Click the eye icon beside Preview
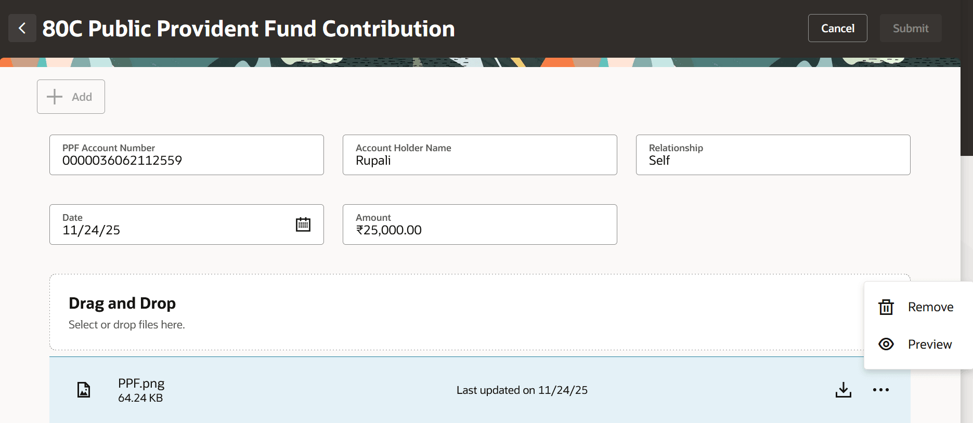Viewport: 973px width, 423px height. pos(886,344)
